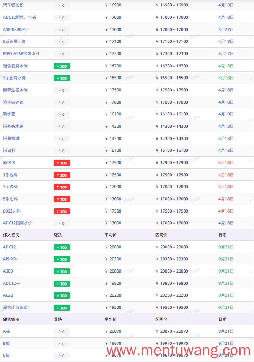Click the green down 100 badge for 保太压铸铝锭

[62, 308]
